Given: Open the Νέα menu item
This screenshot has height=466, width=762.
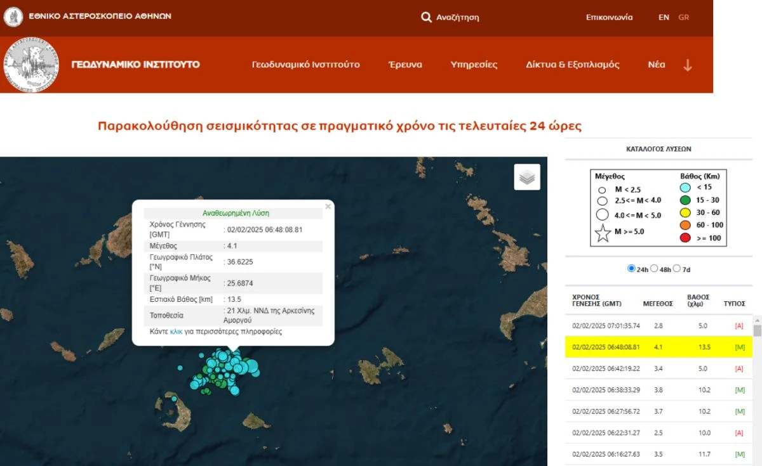Looking at the screenshot, I should click(656, 65).
